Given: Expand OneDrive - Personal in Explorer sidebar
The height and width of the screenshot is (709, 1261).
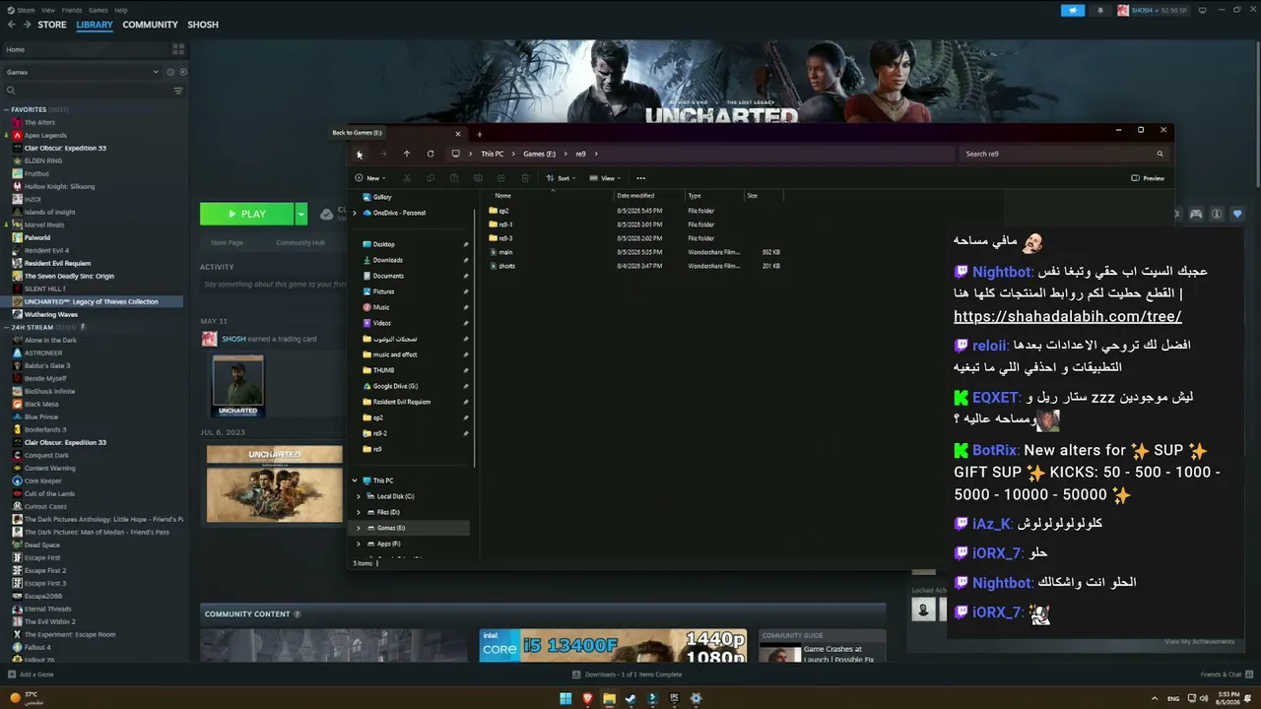Looking at the screenshot, I should [355, 213].
